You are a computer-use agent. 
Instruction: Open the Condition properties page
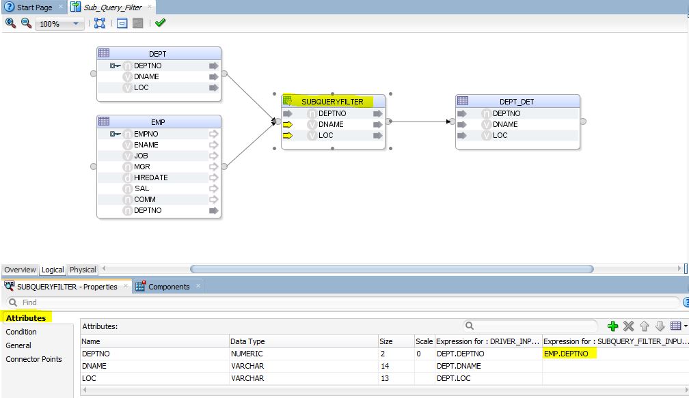(x=21, y=332)
